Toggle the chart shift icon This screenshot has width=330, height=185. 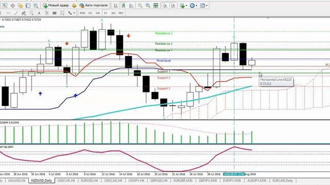(173, 6)
